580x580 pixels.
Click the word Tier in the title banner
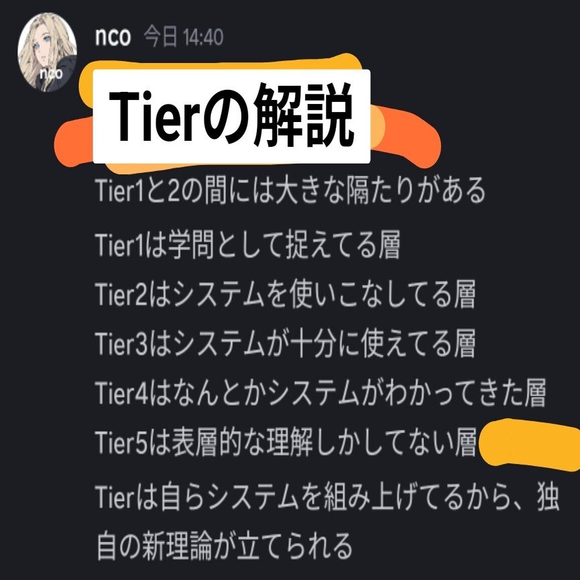coord(154,116)
